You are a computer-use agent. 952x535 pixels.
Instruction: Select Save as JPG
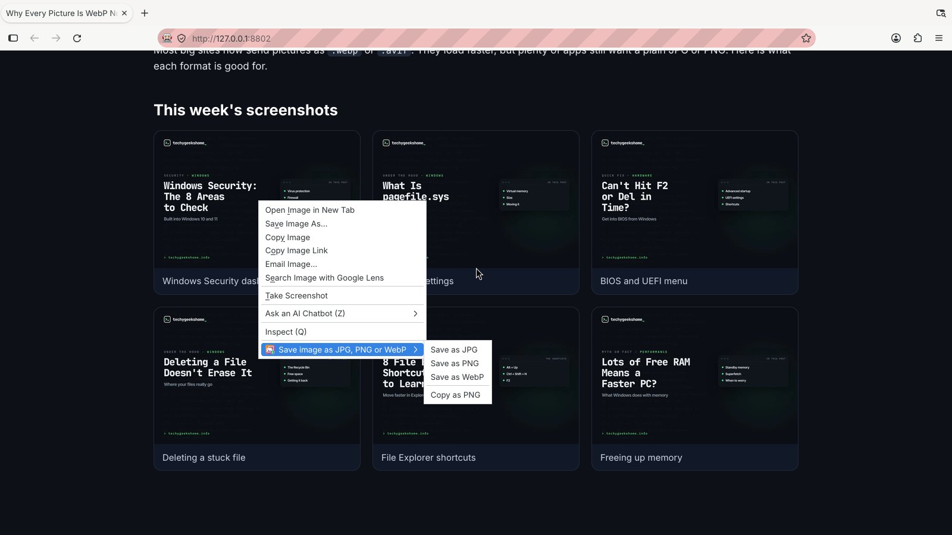click(458, 350)
